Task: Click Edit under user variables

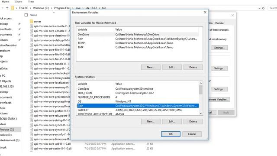Action: click(172, 67)
